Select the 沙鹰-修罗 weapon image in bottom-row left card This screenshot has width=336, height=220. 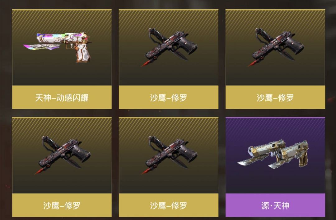click(62, 155)
